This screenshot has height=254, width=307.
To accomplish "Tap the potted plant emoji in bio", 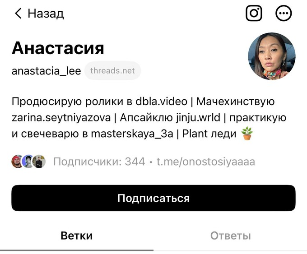I will 247,134.
